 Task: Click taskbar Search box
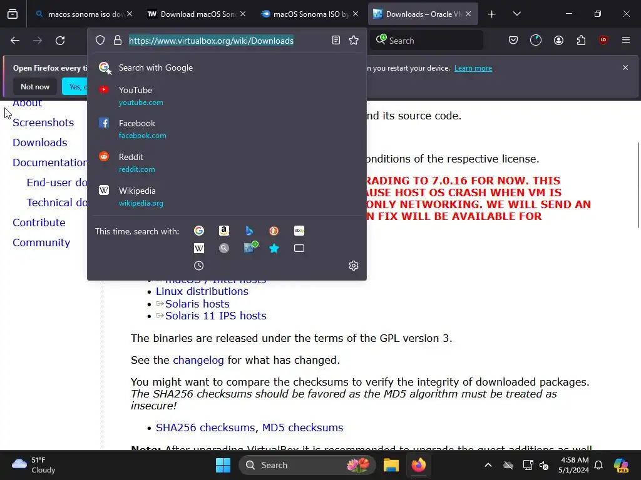click(307, 465)
